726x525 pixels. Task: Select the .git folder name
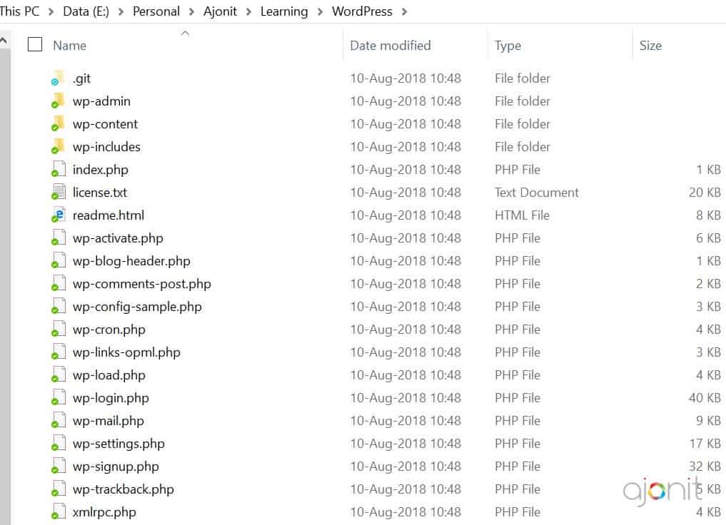(x=81, y=78)
